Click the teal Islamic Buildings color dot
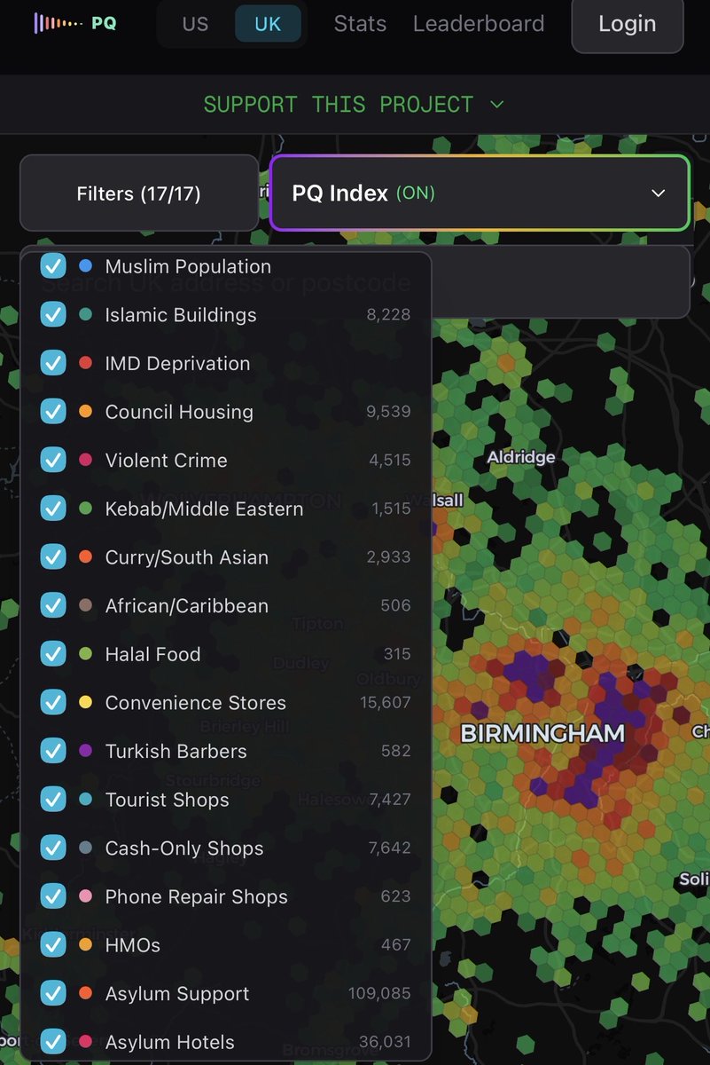The width and height of the screenshot is (710, 1065). pyautogui.click(x=86, y=314)
